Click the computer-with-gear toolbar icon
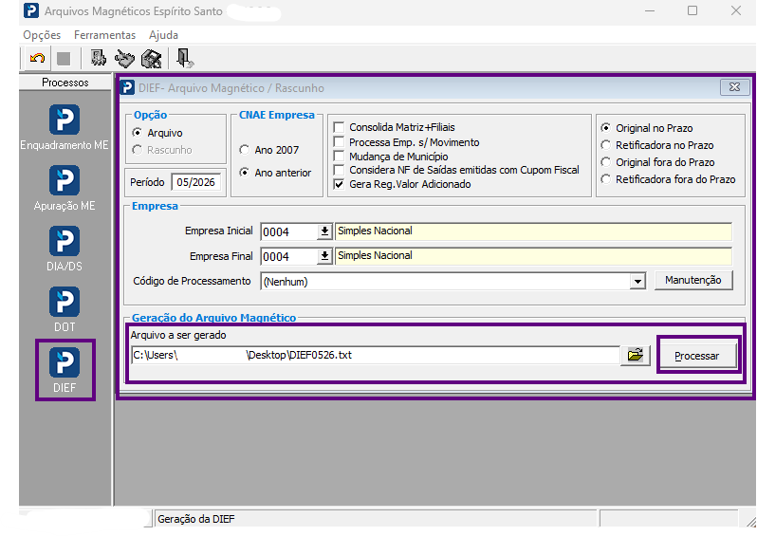The width and height of the screenshot is (757, 536). pyautogui.click(x=99, y=59)
